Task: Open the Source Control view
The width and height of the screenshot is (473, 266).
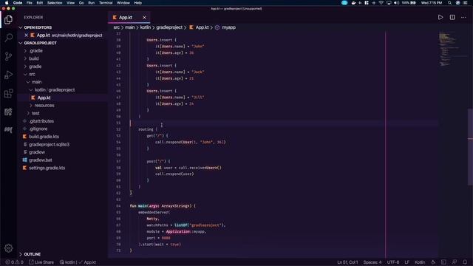Action: click(8, 56)
